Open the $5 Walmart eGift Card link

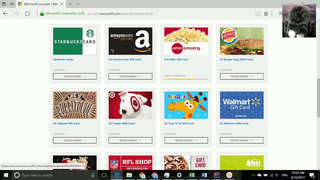(234, 123)
